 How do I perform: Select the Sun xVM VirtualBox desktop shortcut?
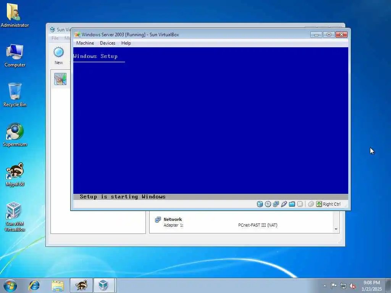(x=15, y=217)
